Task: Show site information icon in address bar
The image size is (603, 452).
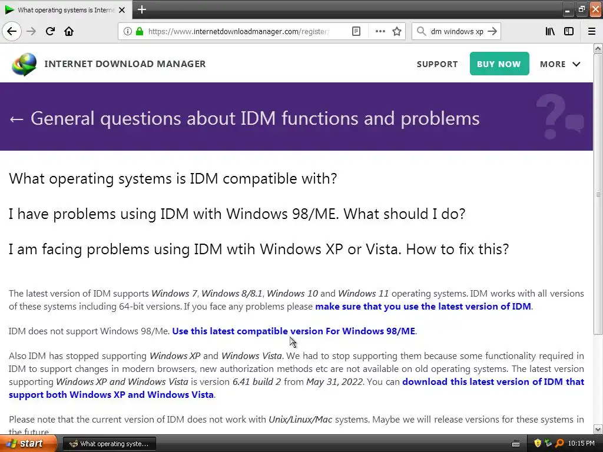Action: pos(127,31)
